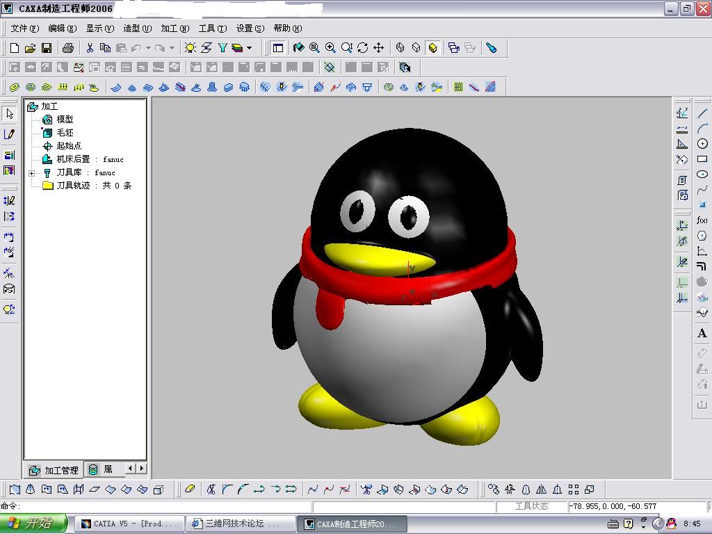712x534 pixels.
Task: Open the 工具 menu
Action: tap(213, 28)
